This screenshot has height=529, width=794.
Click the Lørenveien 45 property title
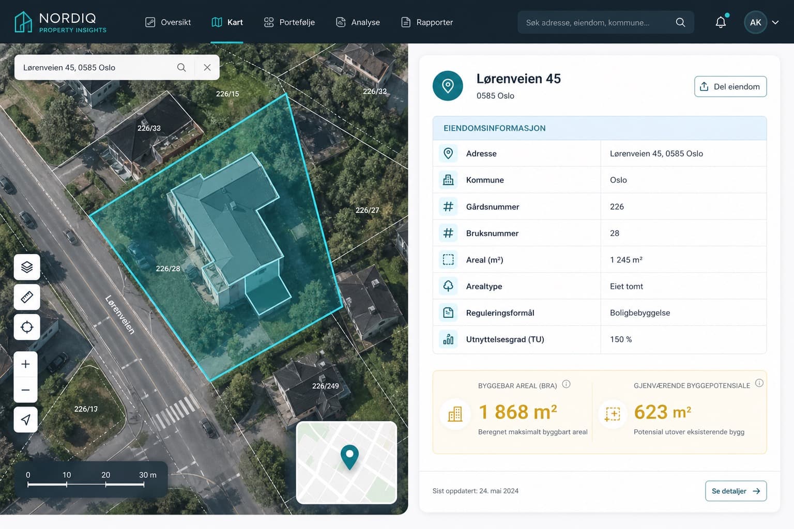[x=518, y=79]
